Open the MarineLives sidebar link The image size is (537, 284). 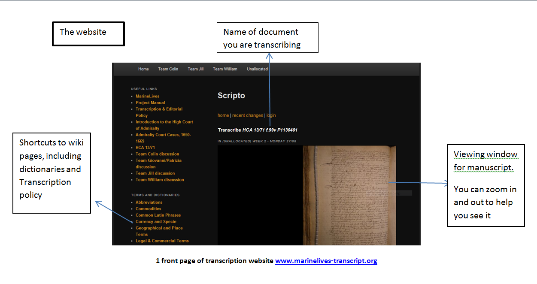point(147,96)
